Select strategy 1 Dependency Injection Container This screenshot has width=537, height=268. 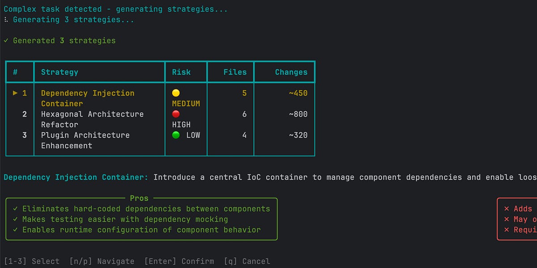pyautogui.click(x=87, y=93)
